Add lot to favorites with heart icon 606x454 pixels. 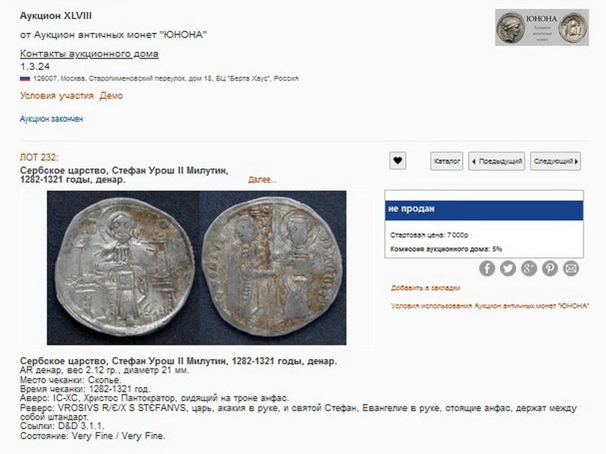(397, 161)
